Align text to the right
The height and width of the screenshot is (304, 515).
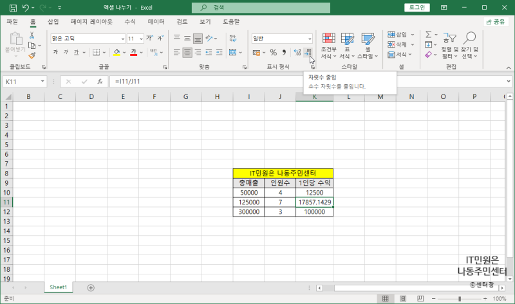click(x=198, y=52)
